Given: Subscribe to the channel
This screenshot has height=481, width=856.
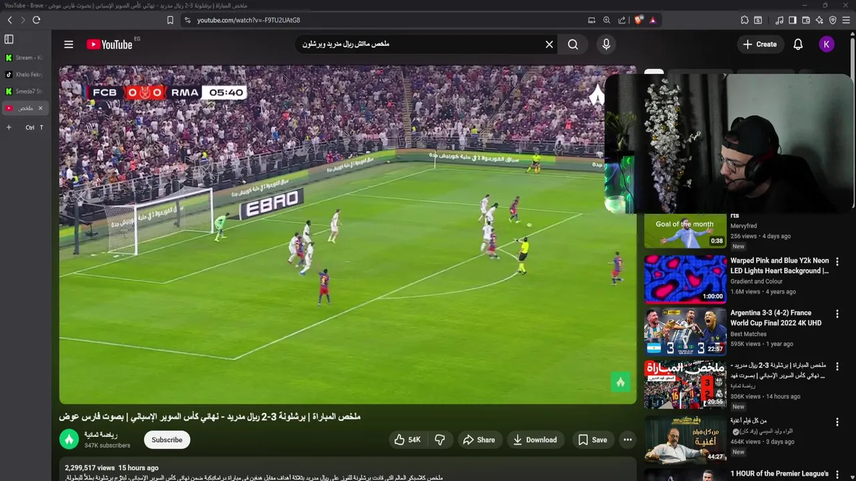Looking at the screenshot, I should coord(167,440).
